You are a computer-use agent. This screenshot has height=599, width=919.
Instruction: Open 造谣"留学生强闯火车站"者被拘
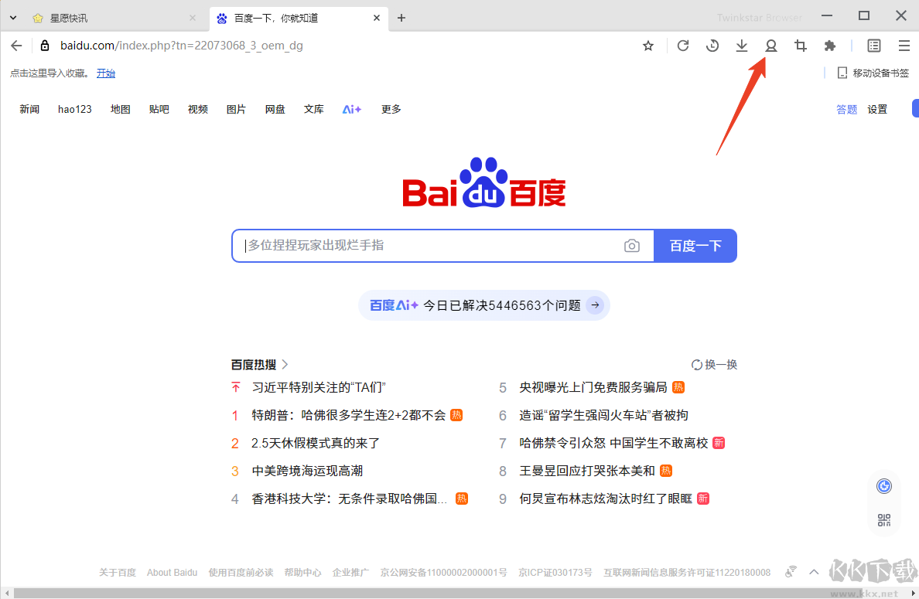[x=603, y=415]
